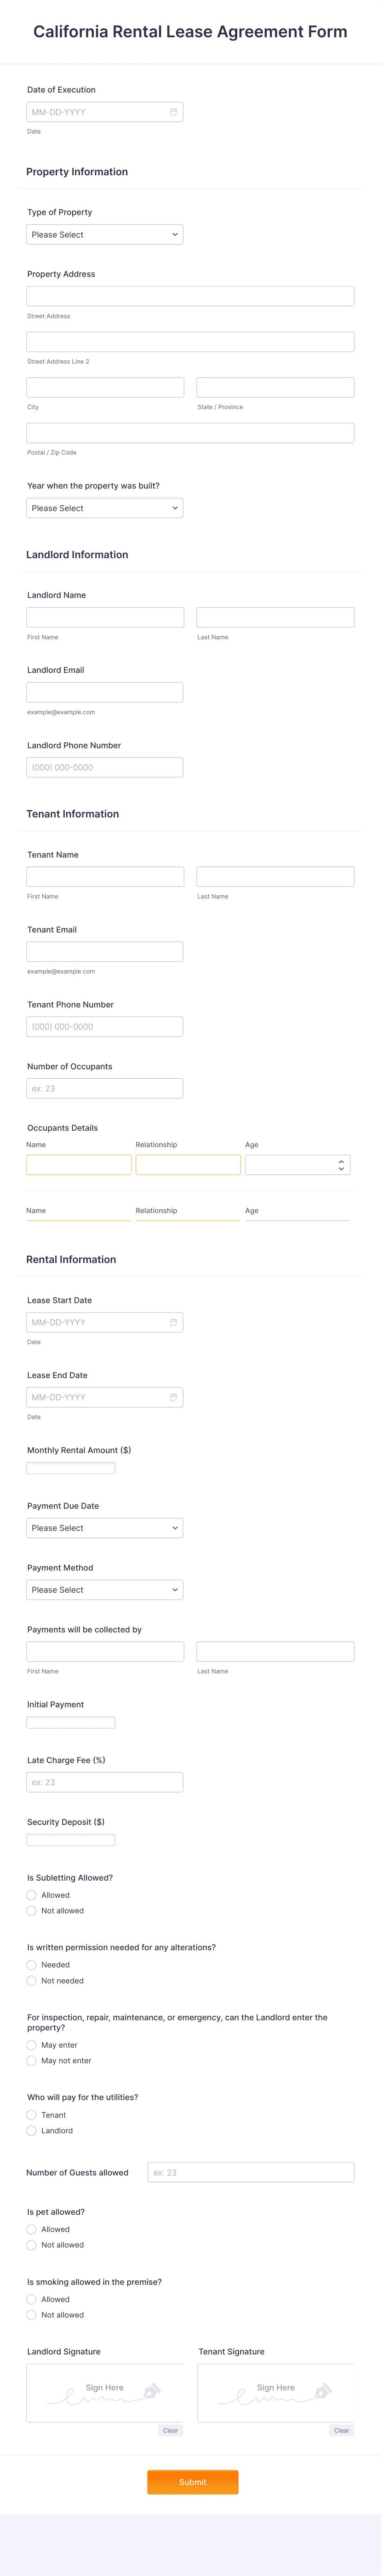The width and height of the screenshot is (381, 2576).
Task: Click Landlord First Name field
Action: 105,617
